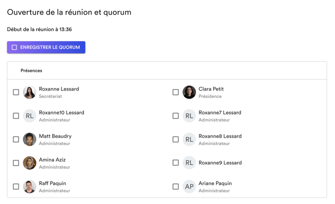Click the RL avatar beside Roxanne7 Lessard
The width and height of the screenshot is (335, 204).
point(189,116)
